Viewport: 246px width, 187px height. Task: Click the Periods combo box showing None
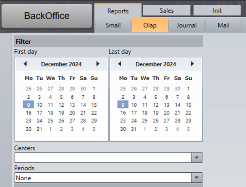click(108, 178)
